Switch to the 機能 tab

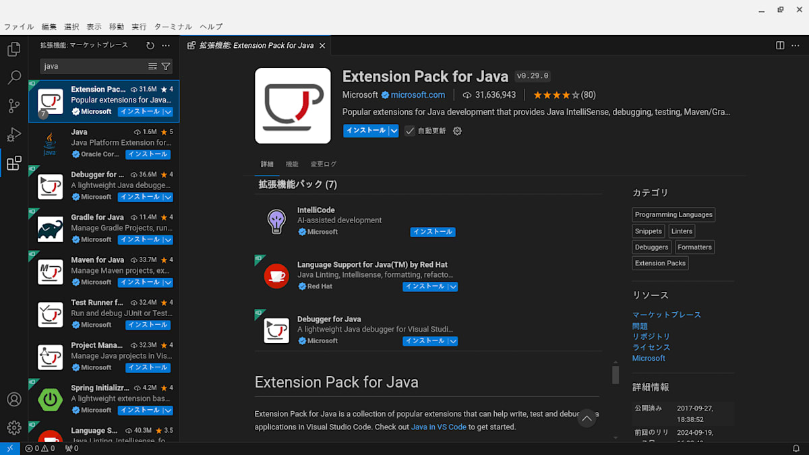coord(292,164)
